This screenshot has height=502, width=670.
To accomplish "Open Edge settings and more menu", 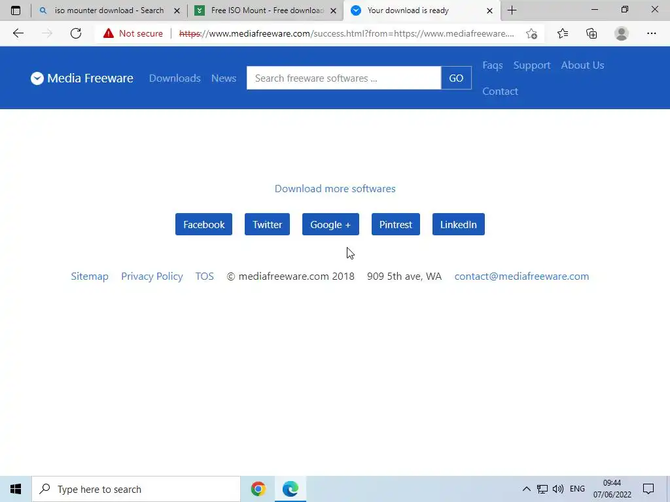I will coord(651,33).
